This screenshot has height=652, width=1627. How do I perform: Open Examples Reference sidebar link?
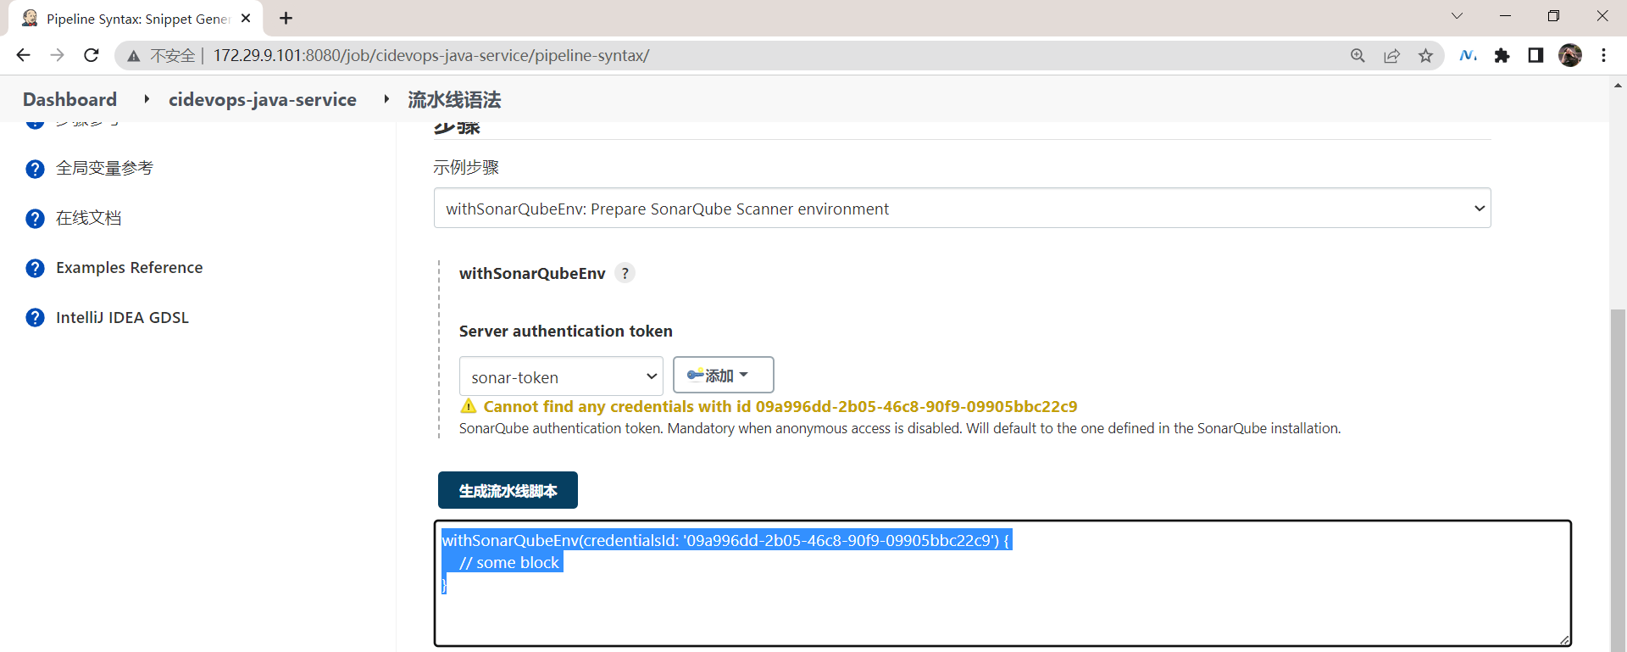pos(130,268)
